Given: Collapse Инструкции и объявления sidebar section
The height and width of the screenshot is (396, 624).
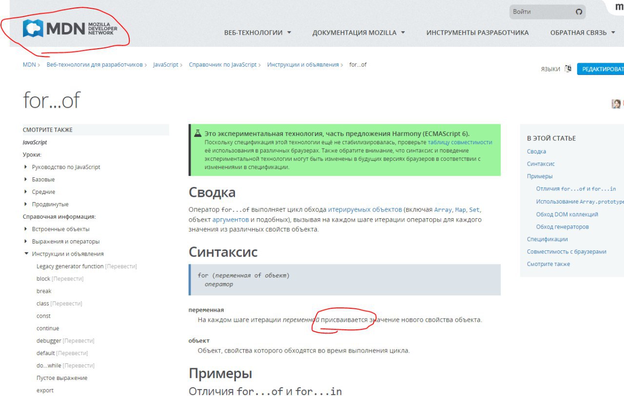Looking at the screenshot, I should click(63, 254).
